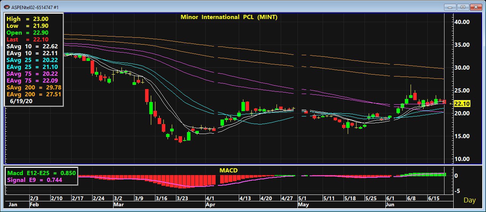Viewport: 486px width, 212px height.
Task: Click the MACD panel title
Action: point(229,170)
